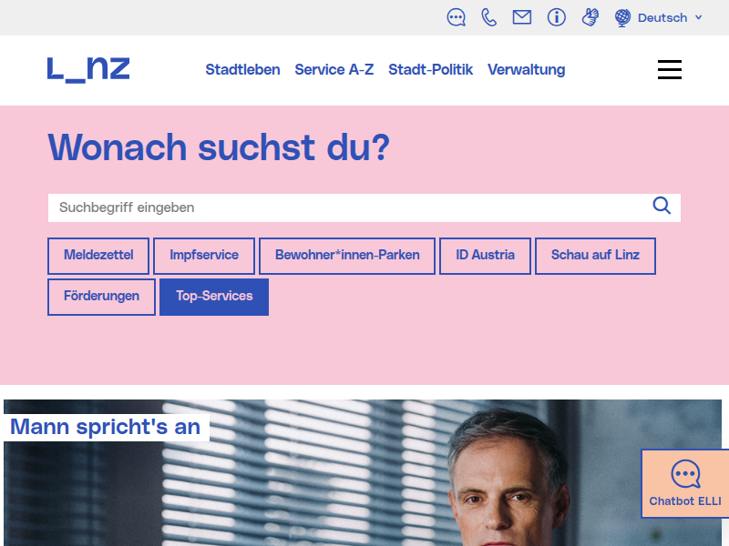Open the Verwaltung menu item
Image resolution: width=729 pixels, height=546 pixels.
(x=527, y=70)
